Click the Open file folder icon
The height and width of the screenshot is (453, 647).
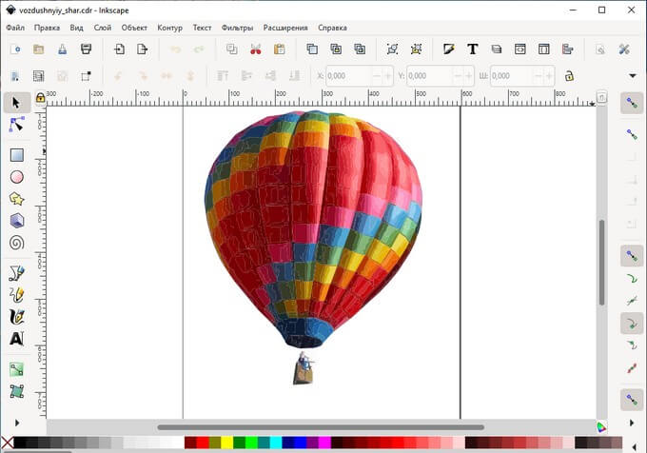38,49
